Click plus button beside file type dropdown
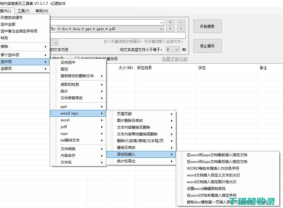Image resolution: width=283 pixels, height=208 pixels. coord(170,29)
